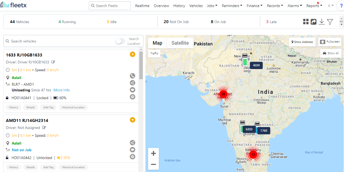This screenshot has height=172, width=344.
Task: Toggle the Search Location switch
Action: (x=120, y=41)
